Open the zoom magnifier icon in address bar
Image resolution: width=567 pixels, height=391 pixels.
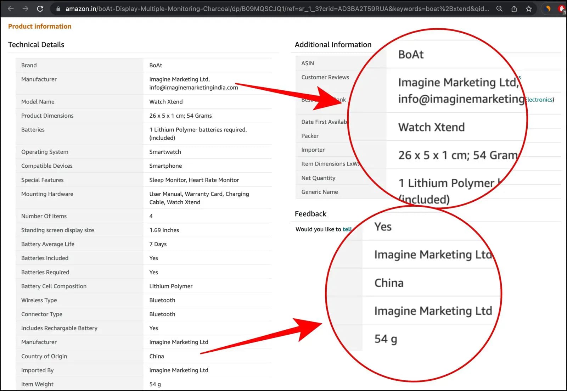(499, 9)
